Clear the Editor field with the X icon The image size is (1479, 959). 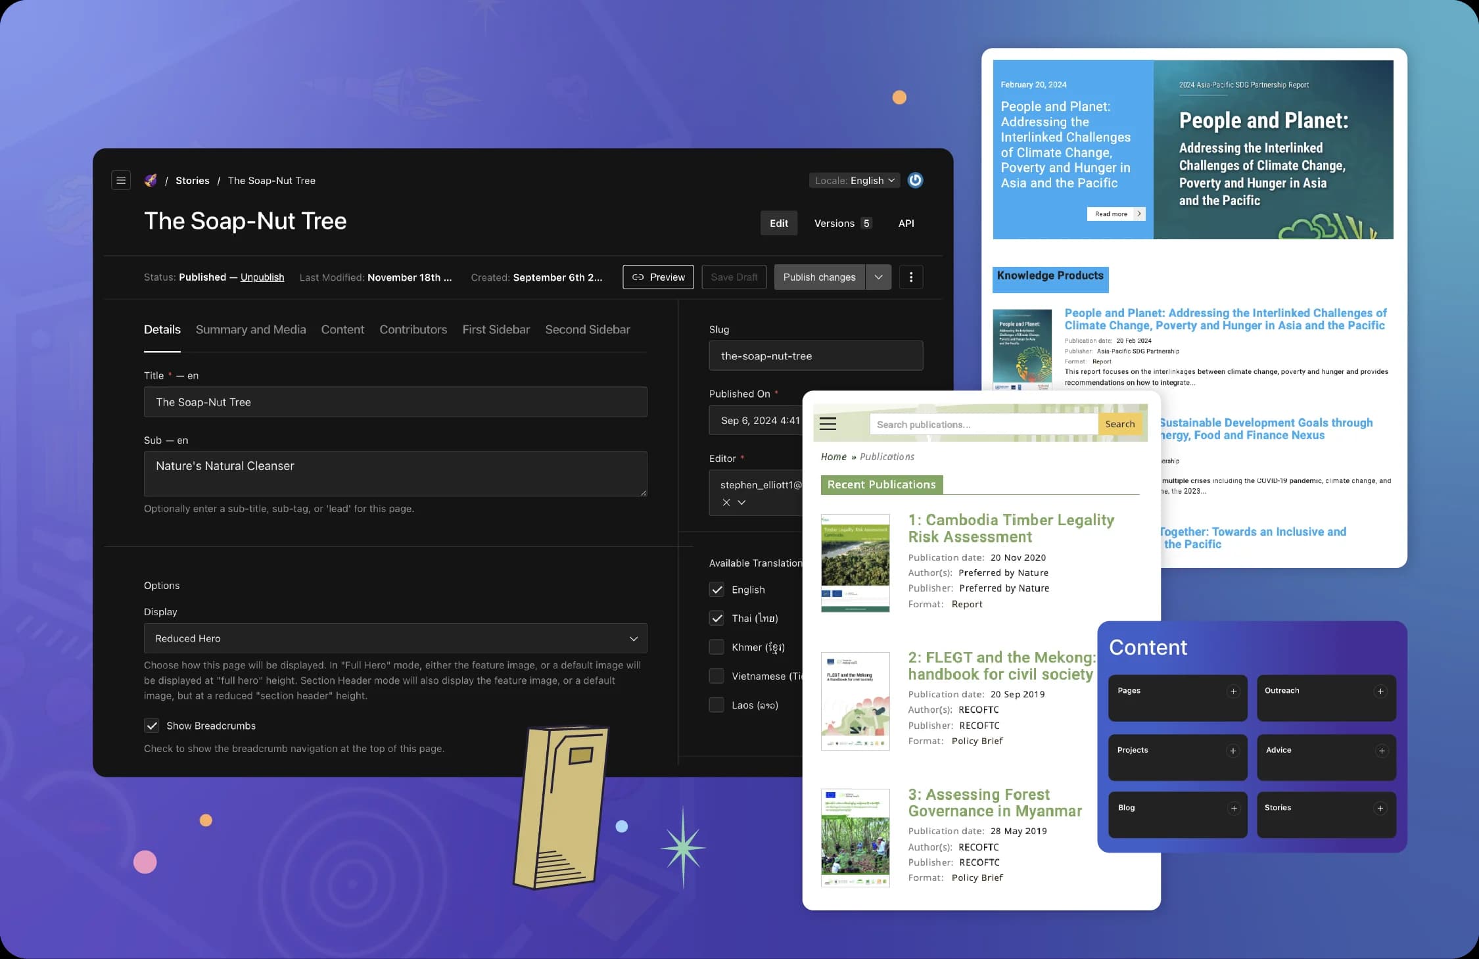click(x=726, y=502)
